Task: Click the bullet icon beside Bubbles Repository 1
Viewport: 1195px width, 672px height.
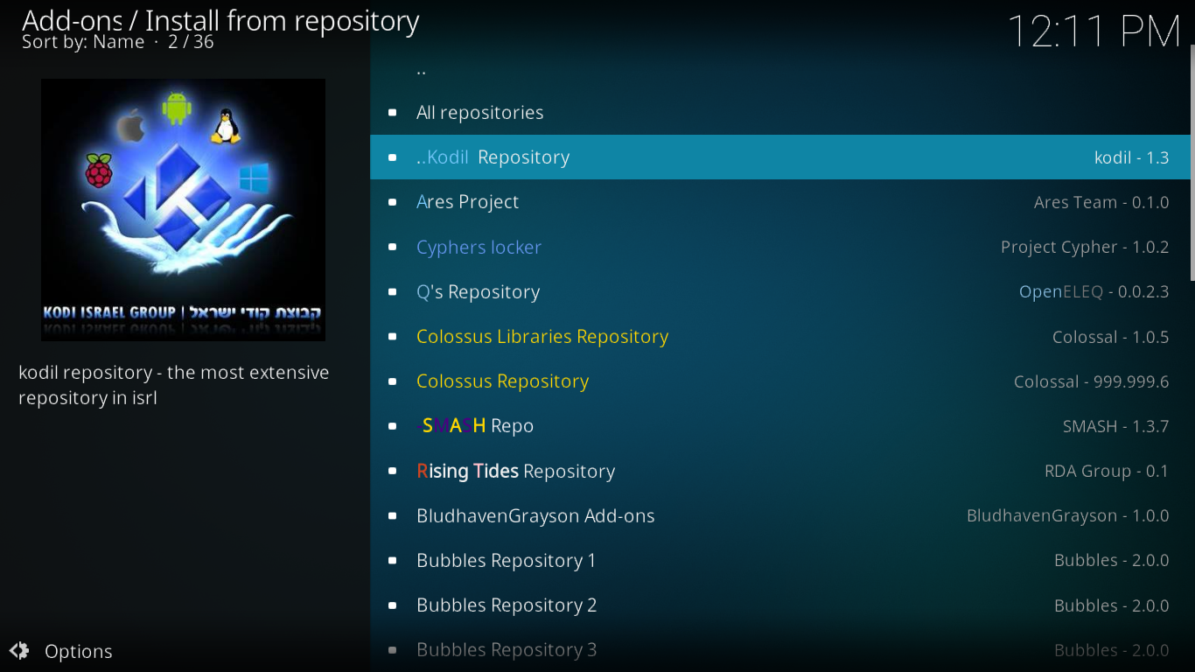Action: click(392, 560)
